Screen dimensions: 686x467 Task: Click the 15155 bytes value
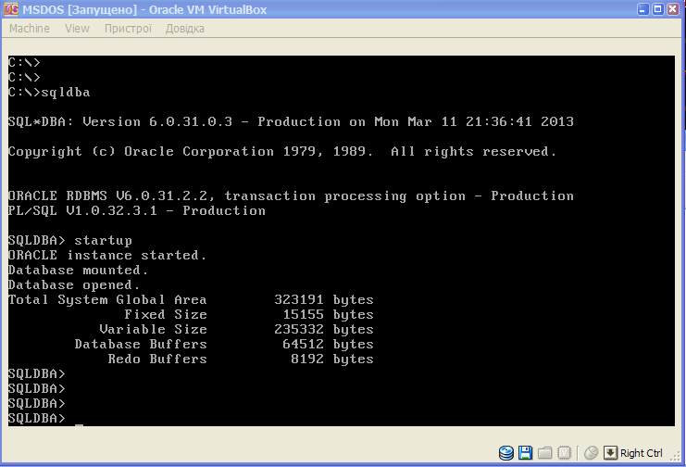coord(328,314)
